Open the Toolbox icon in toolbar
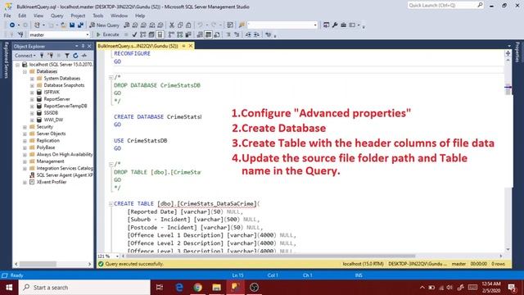 pos(344,25)
